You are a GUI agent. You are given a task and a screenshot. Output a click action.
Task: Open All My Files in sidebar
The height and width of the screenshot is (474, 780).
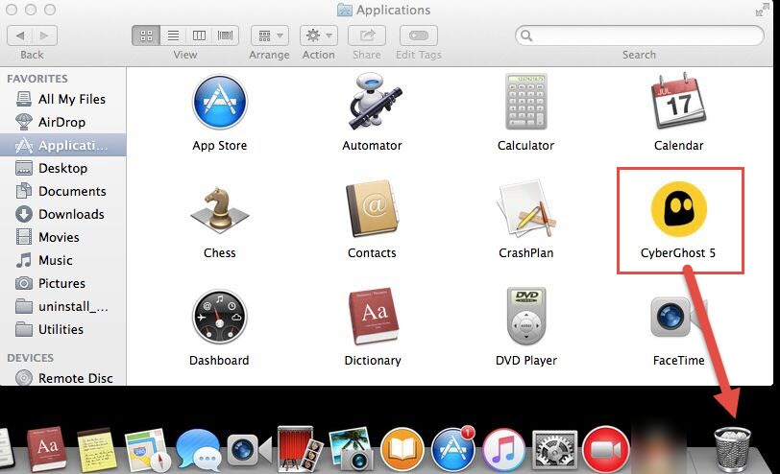click(63, 99)
